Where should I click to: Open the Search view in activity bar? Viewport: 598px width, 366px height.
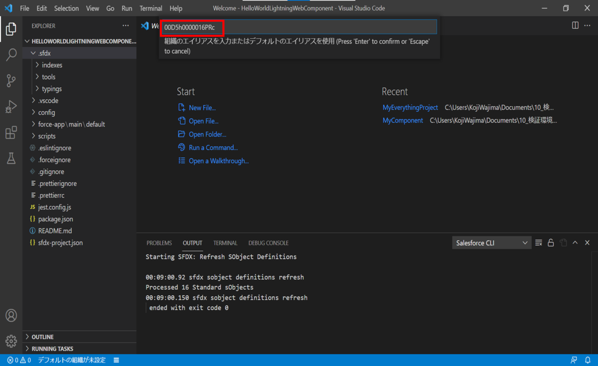pos(11,55)
